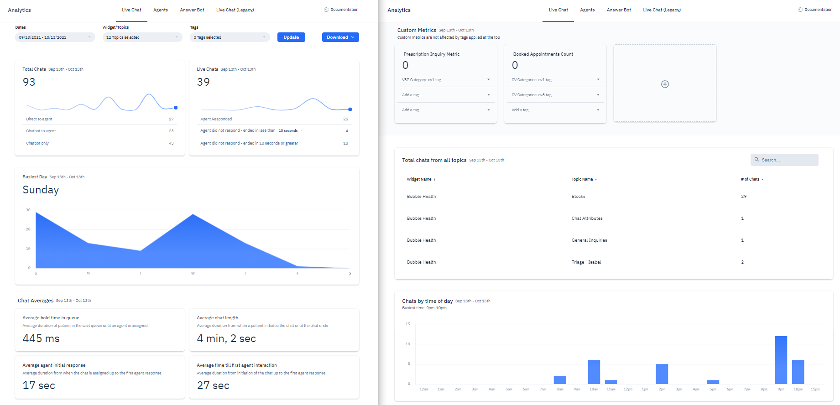The width and height of the screenshot is (840, 405).
Task: Click the 2pm bar in time chart
Action: (662, 374)
